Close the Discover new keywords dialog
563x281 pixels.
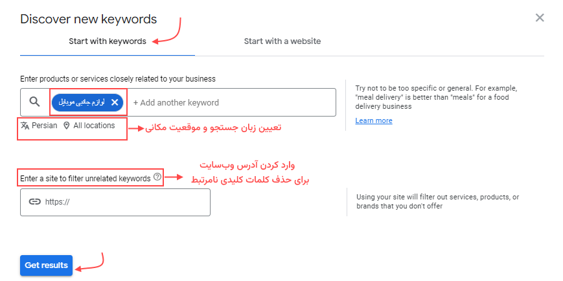pos(540,18)
